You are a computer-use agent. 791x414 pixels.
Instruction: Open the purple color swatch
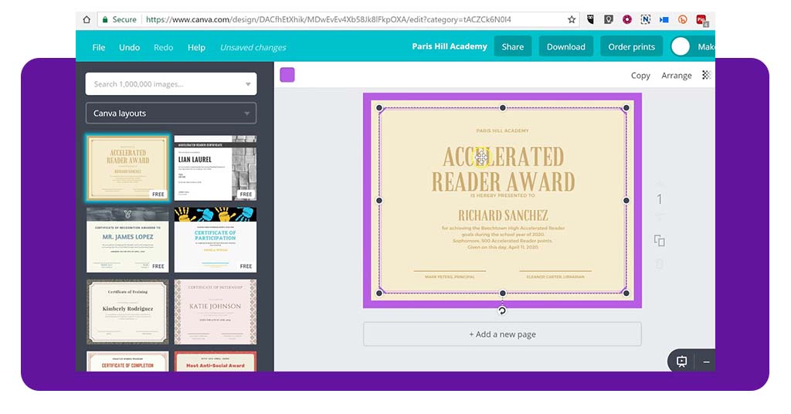(287, 75)
